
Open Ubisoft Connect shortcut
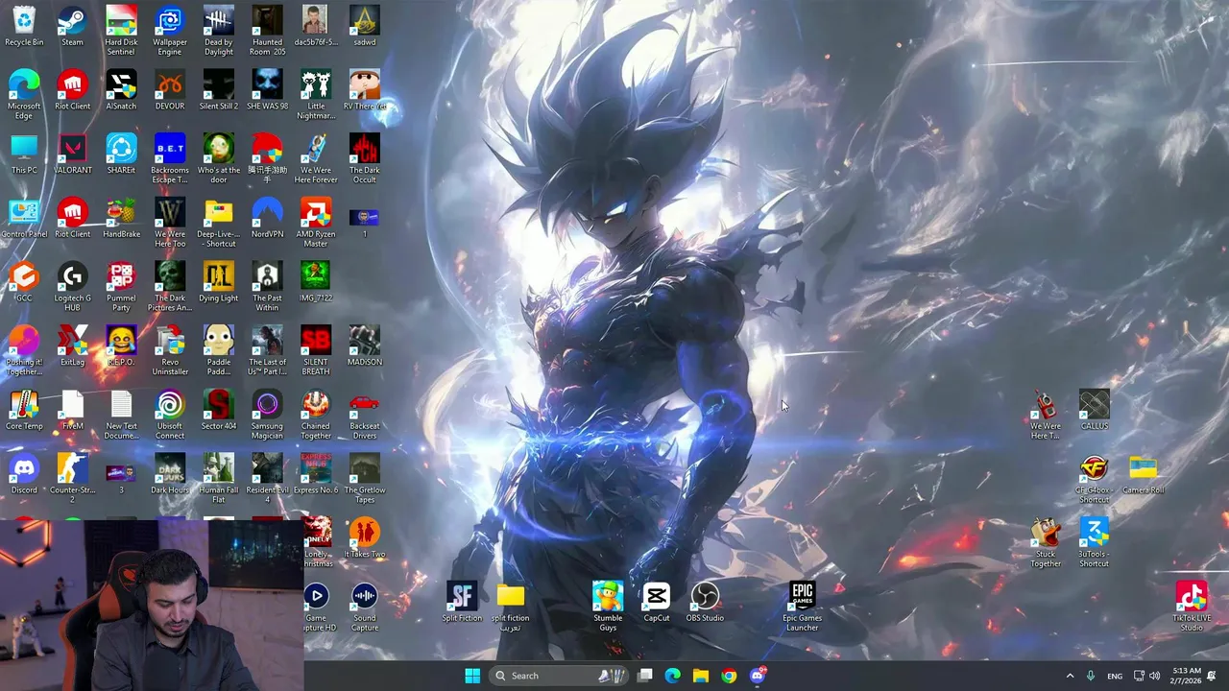[x=170, y=414]
